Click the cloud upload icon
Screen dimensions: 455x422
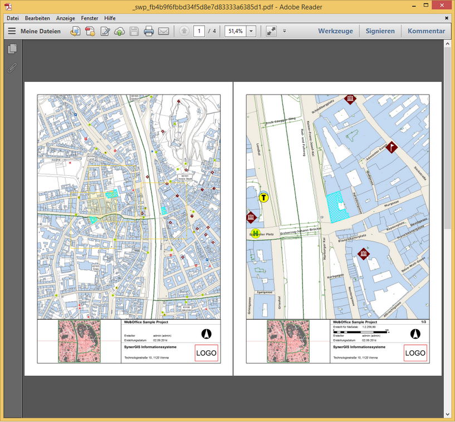[x=119, y=31]
